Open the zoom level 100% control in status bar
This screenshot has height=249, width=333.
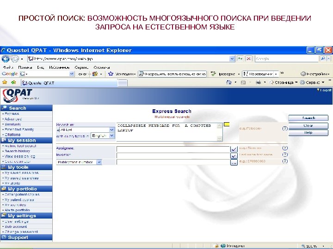click(313, 246)
